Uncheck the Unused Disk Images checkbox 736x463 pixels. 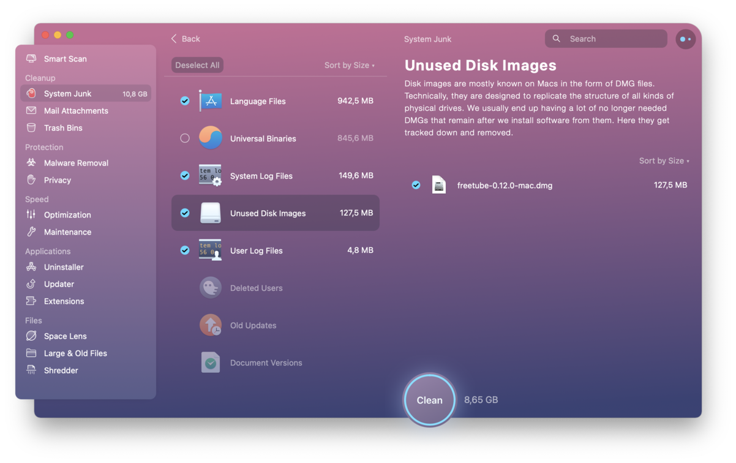point(185,213)
